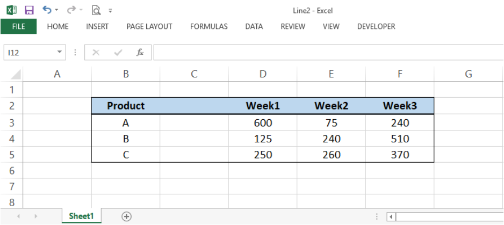504x225 pixels.
Task: Add a new sheet with plus button
Action: coord(127,216)
